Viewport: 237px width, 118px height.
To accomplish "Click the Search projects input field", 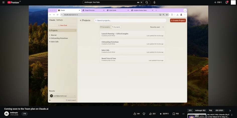I will [130, 20].
